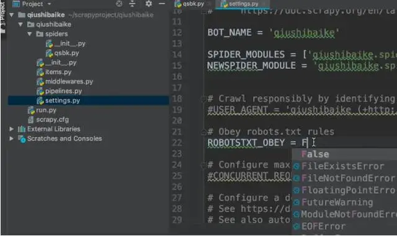Click the settings.py tab file icon

(x=224, y=4)
